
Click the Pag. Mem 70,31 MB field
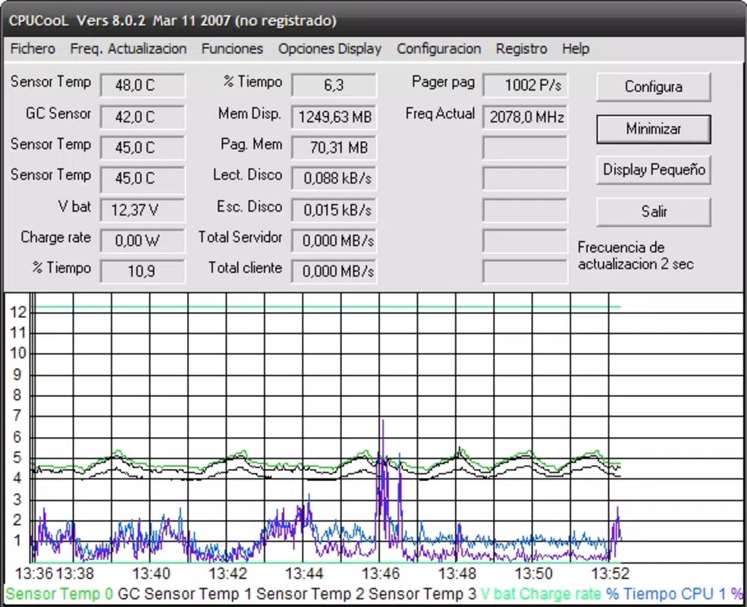click(x=334, y=148)
